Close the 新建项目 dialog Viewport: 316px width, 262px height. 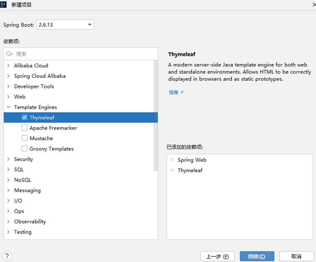point(314,5)
